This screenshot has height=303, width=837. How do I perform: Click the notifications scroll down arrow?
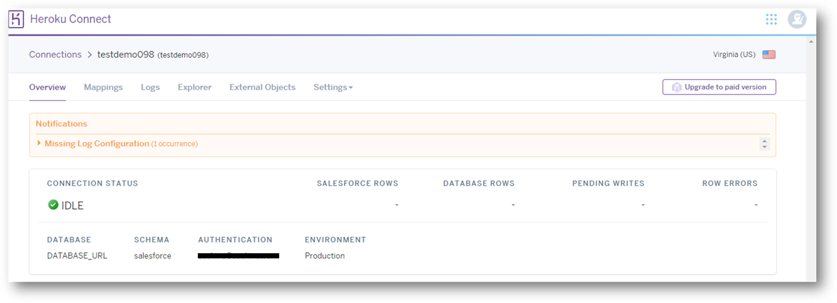tap(765, 147)
